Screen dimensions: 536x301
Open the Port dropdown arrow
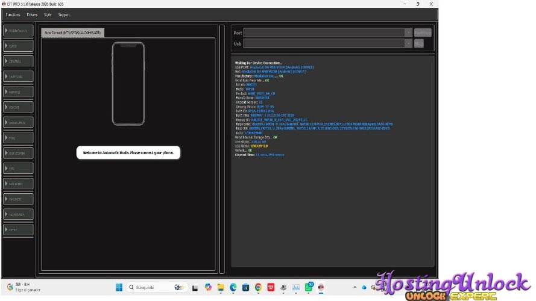(408, 33)
